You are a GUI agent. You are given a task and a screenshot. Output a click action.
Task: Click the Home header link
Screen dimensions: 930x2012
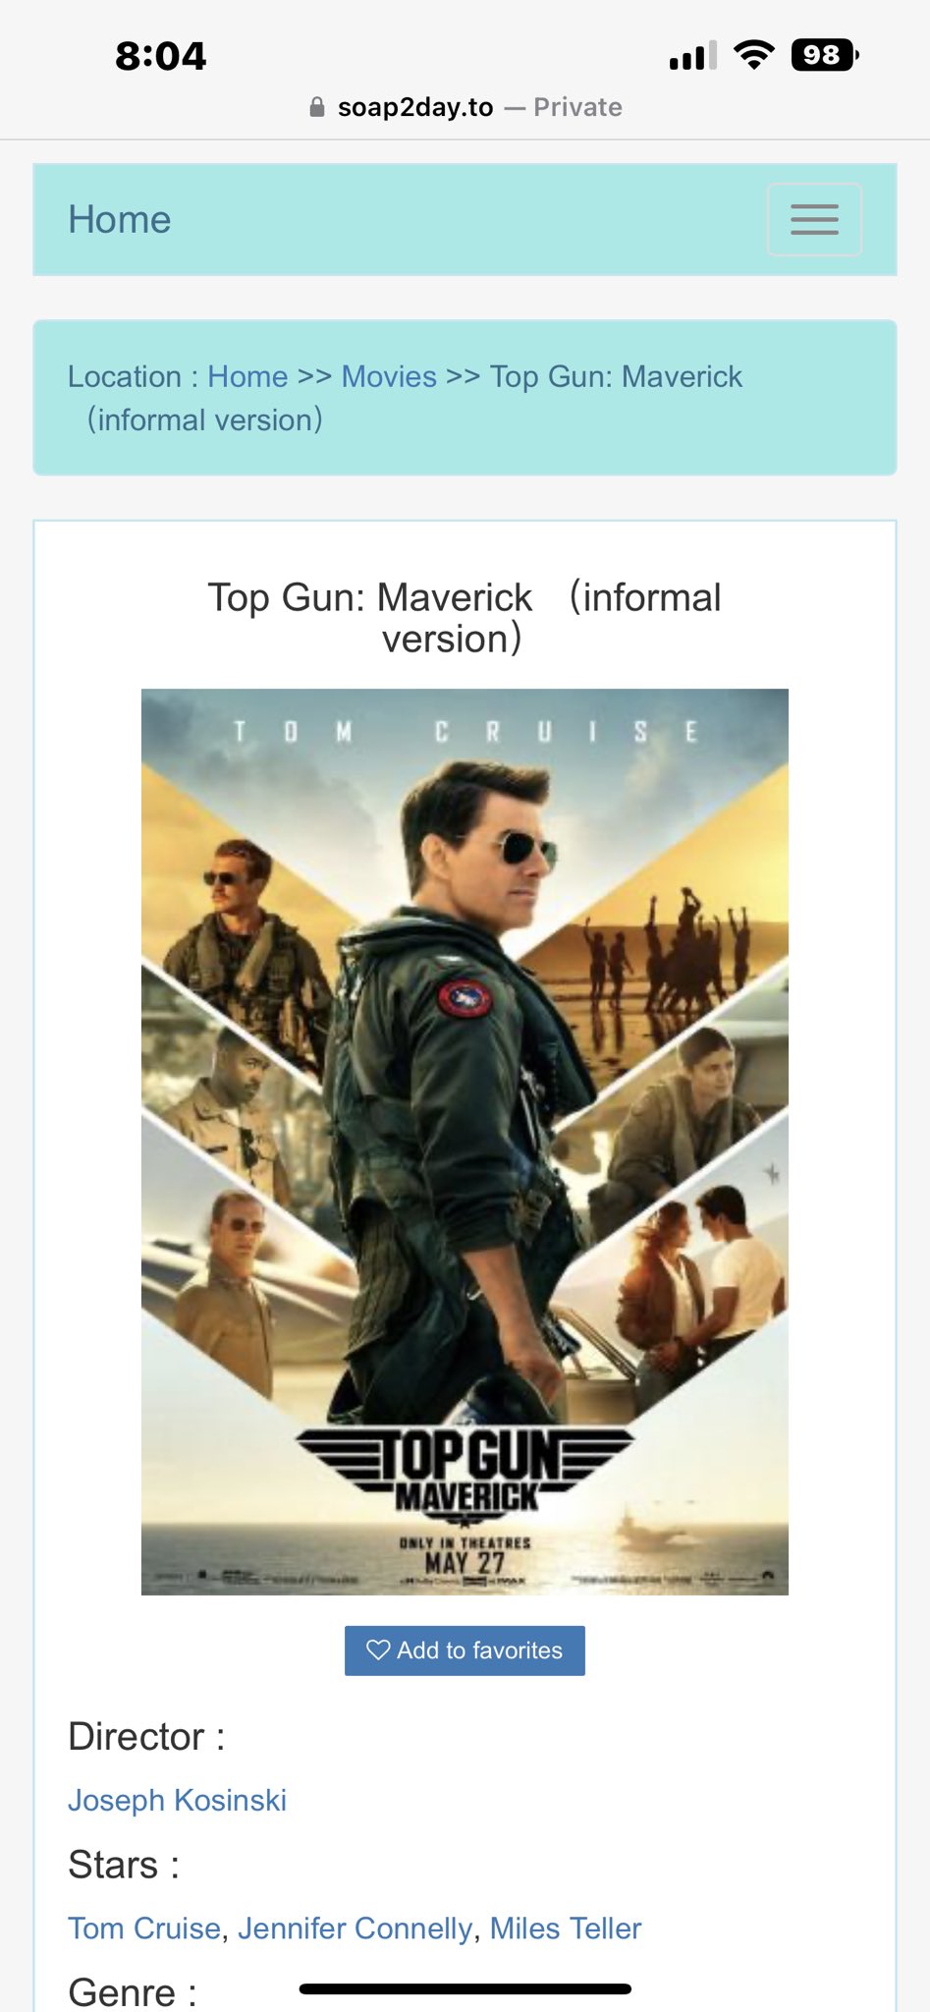pyautogui.click(x=120, y=219)
